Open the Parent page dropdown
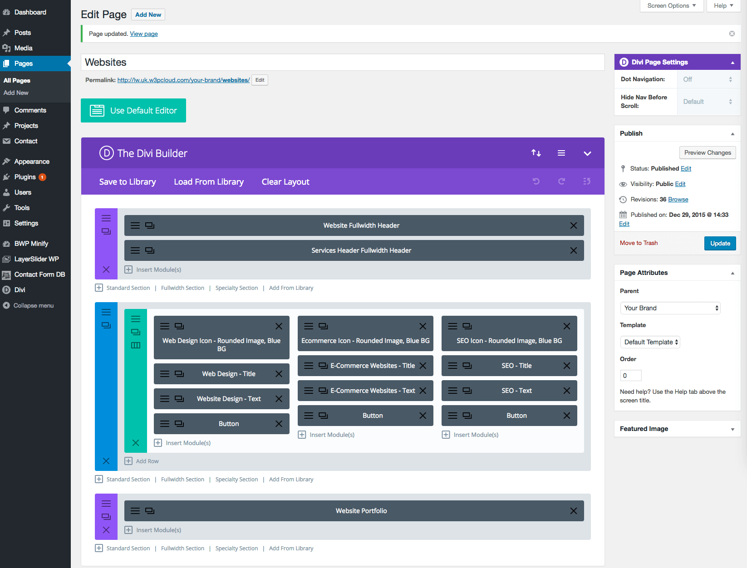The image size is (747, 568). pyautogui.click(x=670, y=308)
